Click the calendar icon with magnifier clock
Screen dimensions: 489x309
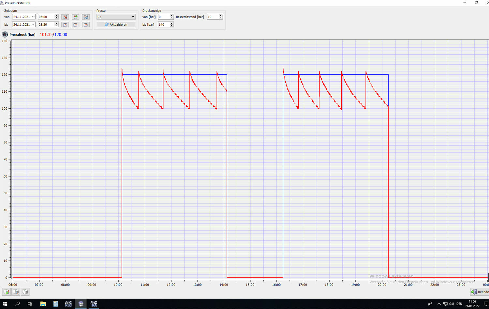(86, 17)
